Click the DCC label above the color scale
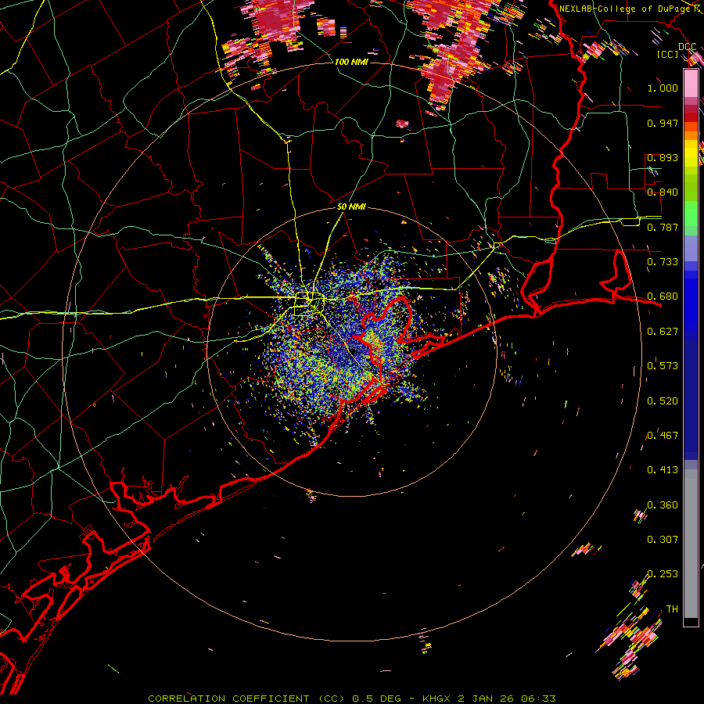Viewport: 704px width, 704px height. [687, 46]
